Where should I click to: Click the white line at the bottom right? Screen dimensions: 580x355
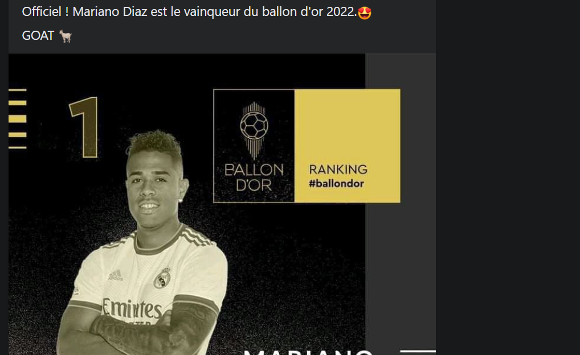[x=418, y=352]
